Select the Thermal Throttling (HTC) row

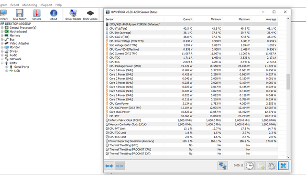pyautogui.click(x=191, y=145)
